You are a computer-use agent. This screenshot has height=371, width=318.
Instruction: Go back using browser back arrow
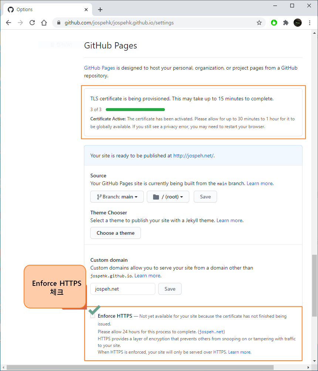[9, 23]
